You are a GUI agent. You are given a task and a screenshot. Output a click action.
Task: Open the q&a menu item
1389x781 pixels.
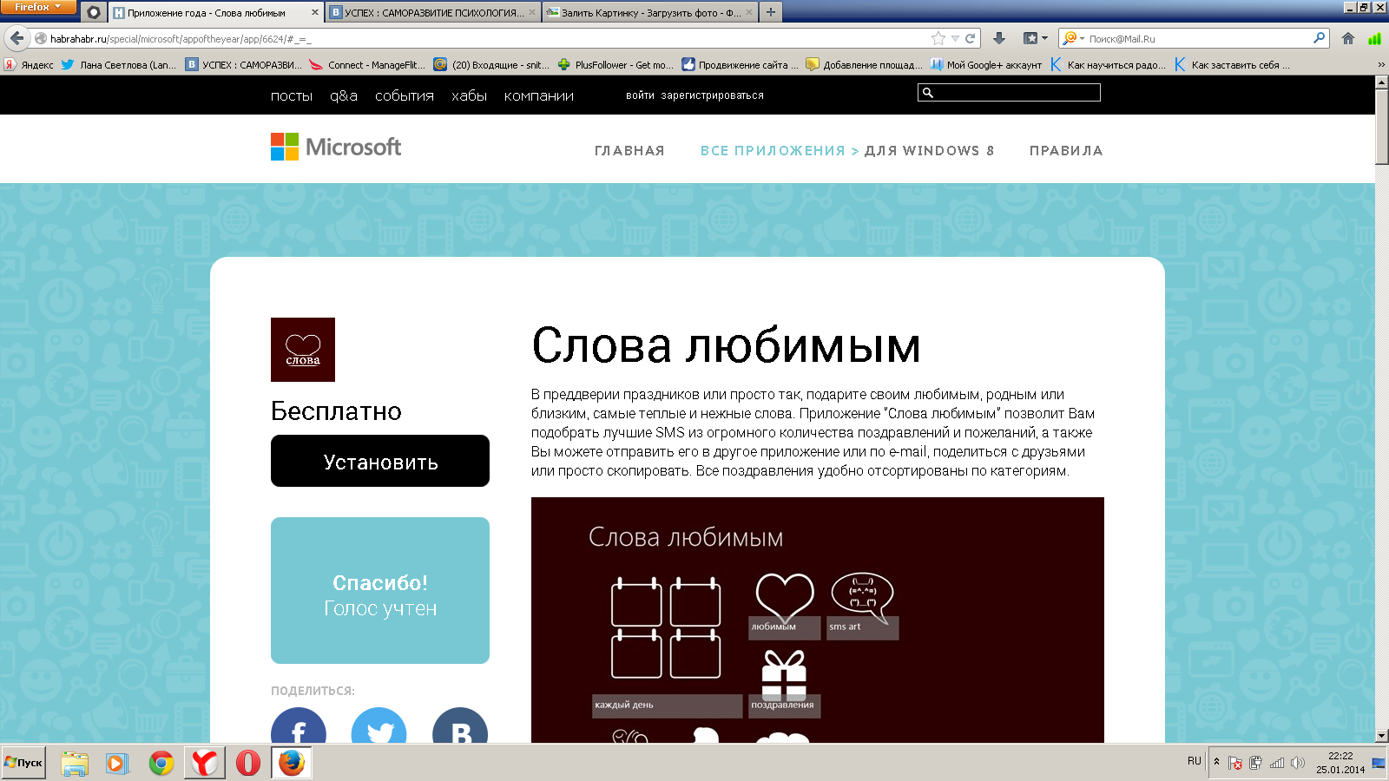tap(344, 95)
